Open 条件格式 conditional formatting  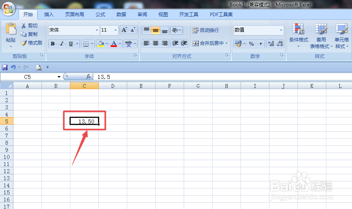point(298,35)
